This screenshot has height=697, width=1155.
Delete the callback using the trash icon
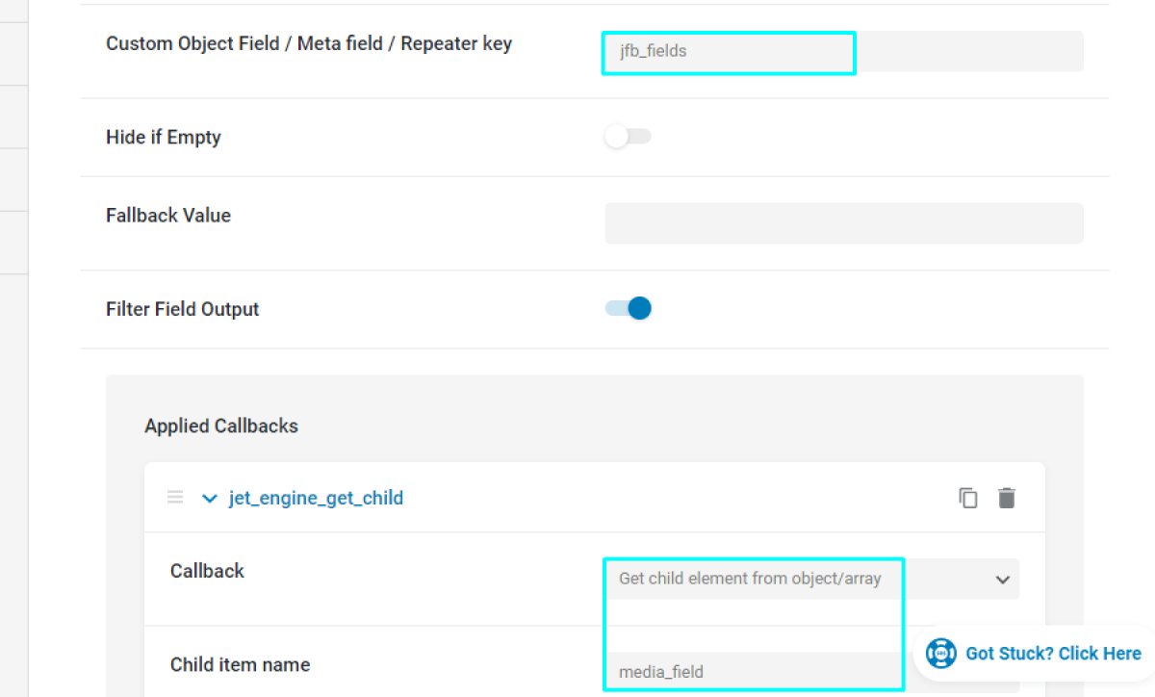1007,497
